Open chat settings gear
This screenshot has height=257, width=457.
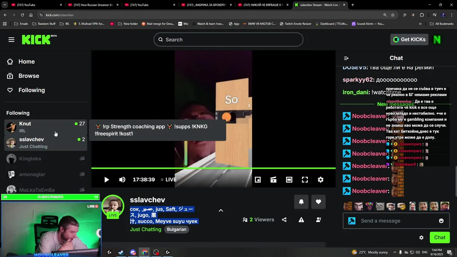click(x=421, y=237)
